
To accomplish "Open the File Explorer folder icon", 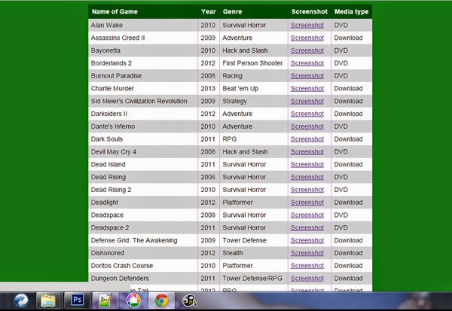I will 48,300.
